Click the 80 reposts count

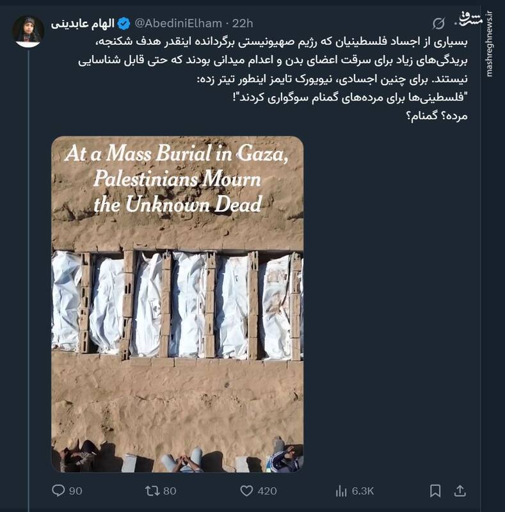(x=170, y=491)
